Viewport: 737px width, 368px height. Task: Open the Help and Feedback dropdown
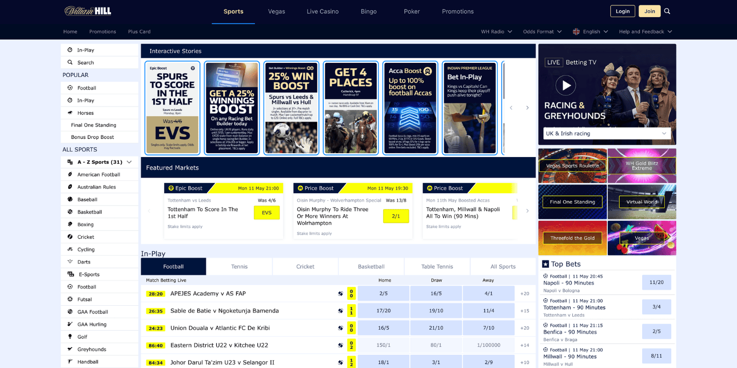point(646,31)
